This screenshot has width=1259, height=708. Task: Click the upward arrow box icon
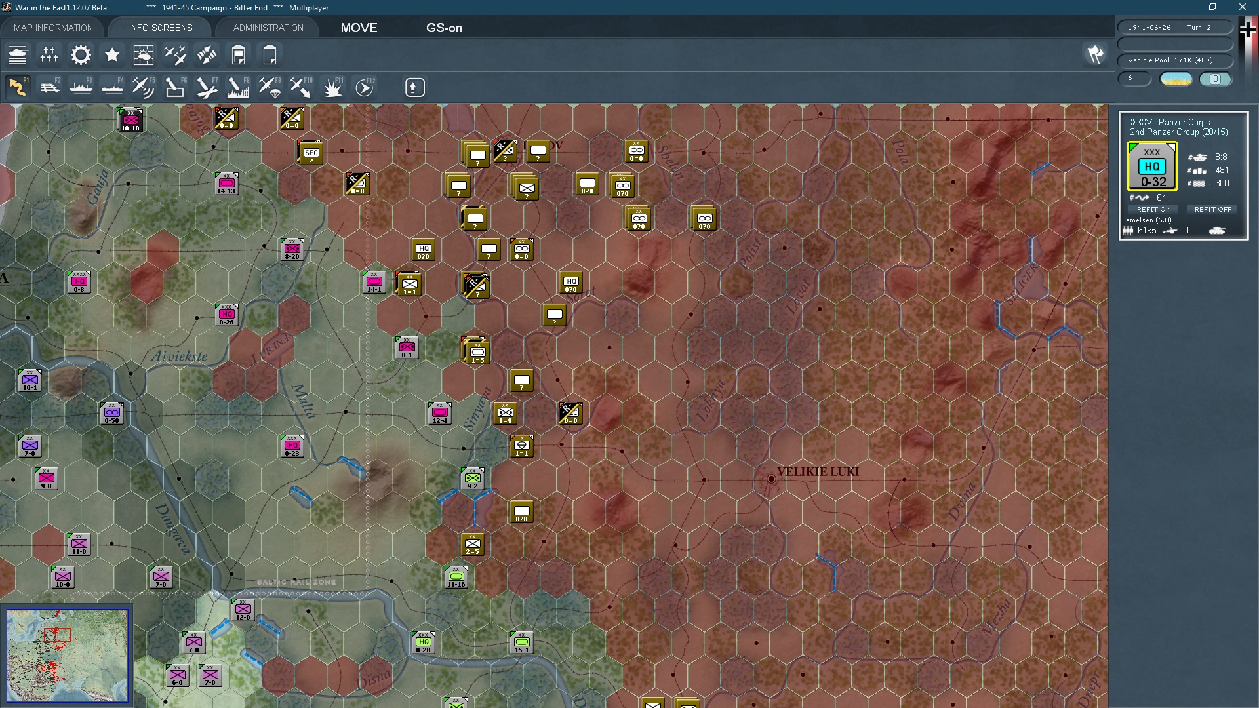tap(414, 87)
